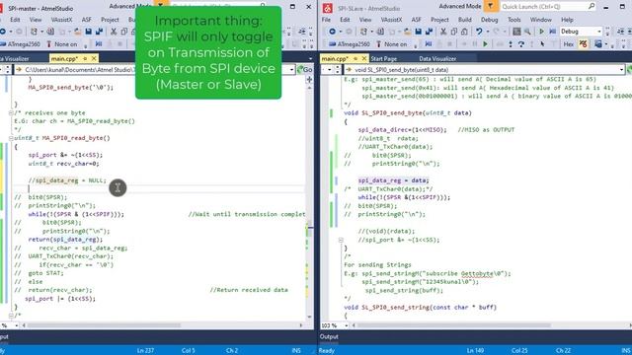Open Window menu in SPI-Slave window
The width and height of the screenshot is (632, 355).
pyautogui.click(x=540, y=20)
